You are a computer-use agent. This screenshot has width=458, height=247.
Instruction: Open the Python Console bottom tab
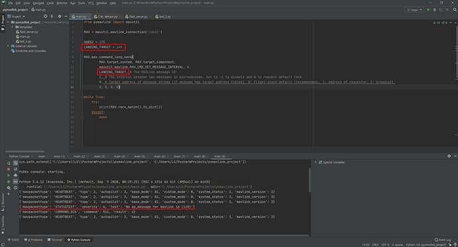pos(79,240)
